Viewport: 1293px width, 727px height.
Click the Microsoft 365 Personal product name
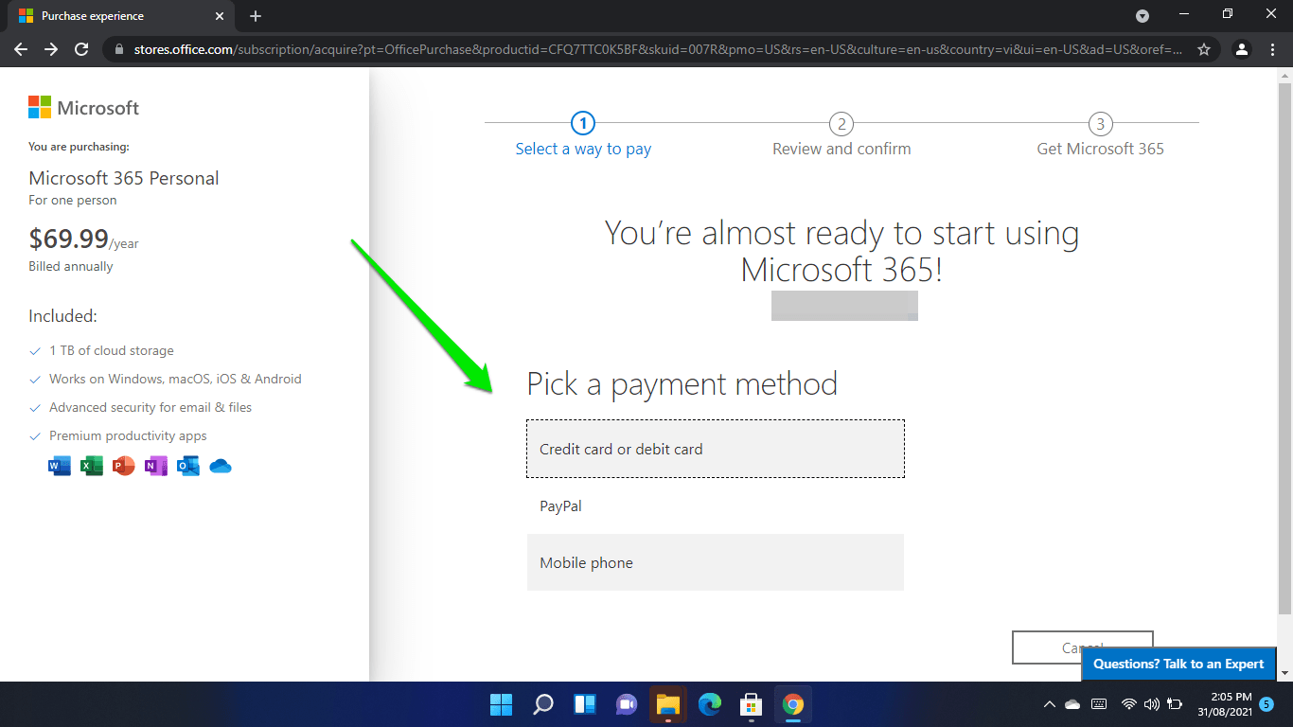(124, 178)
